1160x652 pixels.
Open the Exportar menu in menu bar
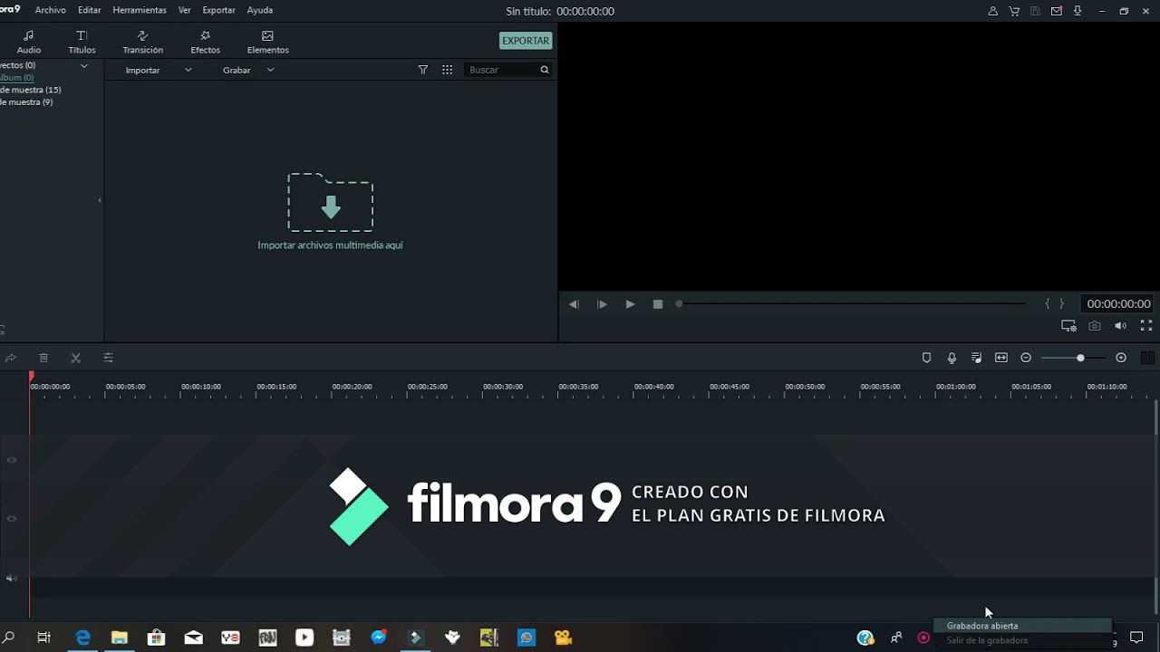coord(218,10)
